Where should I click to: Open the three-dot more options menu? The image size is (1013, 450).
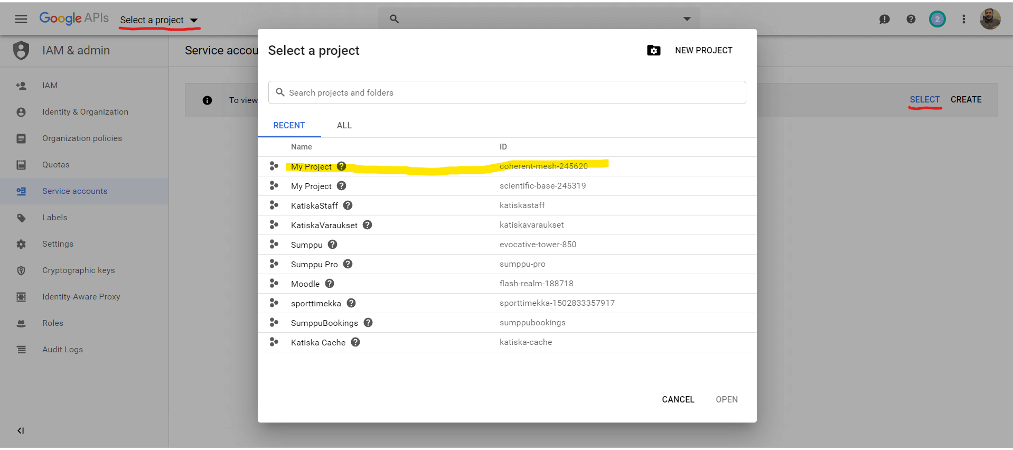[963, 19]
